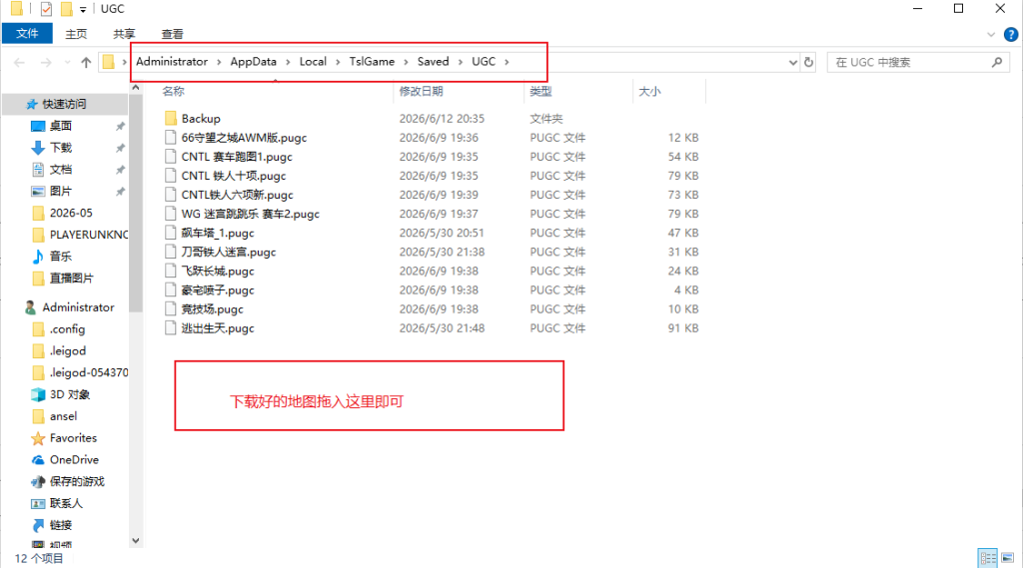
Task: Select file CNTL 铁人十项.pugc
Action: point(234,176)
